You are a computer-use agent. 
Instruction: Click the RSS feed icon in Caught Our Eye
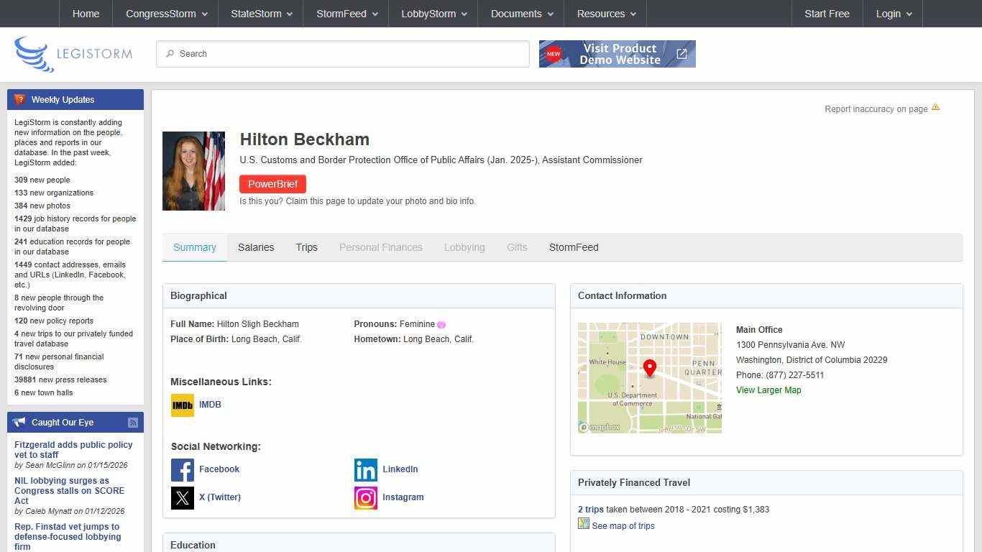(x=133, y=423)
